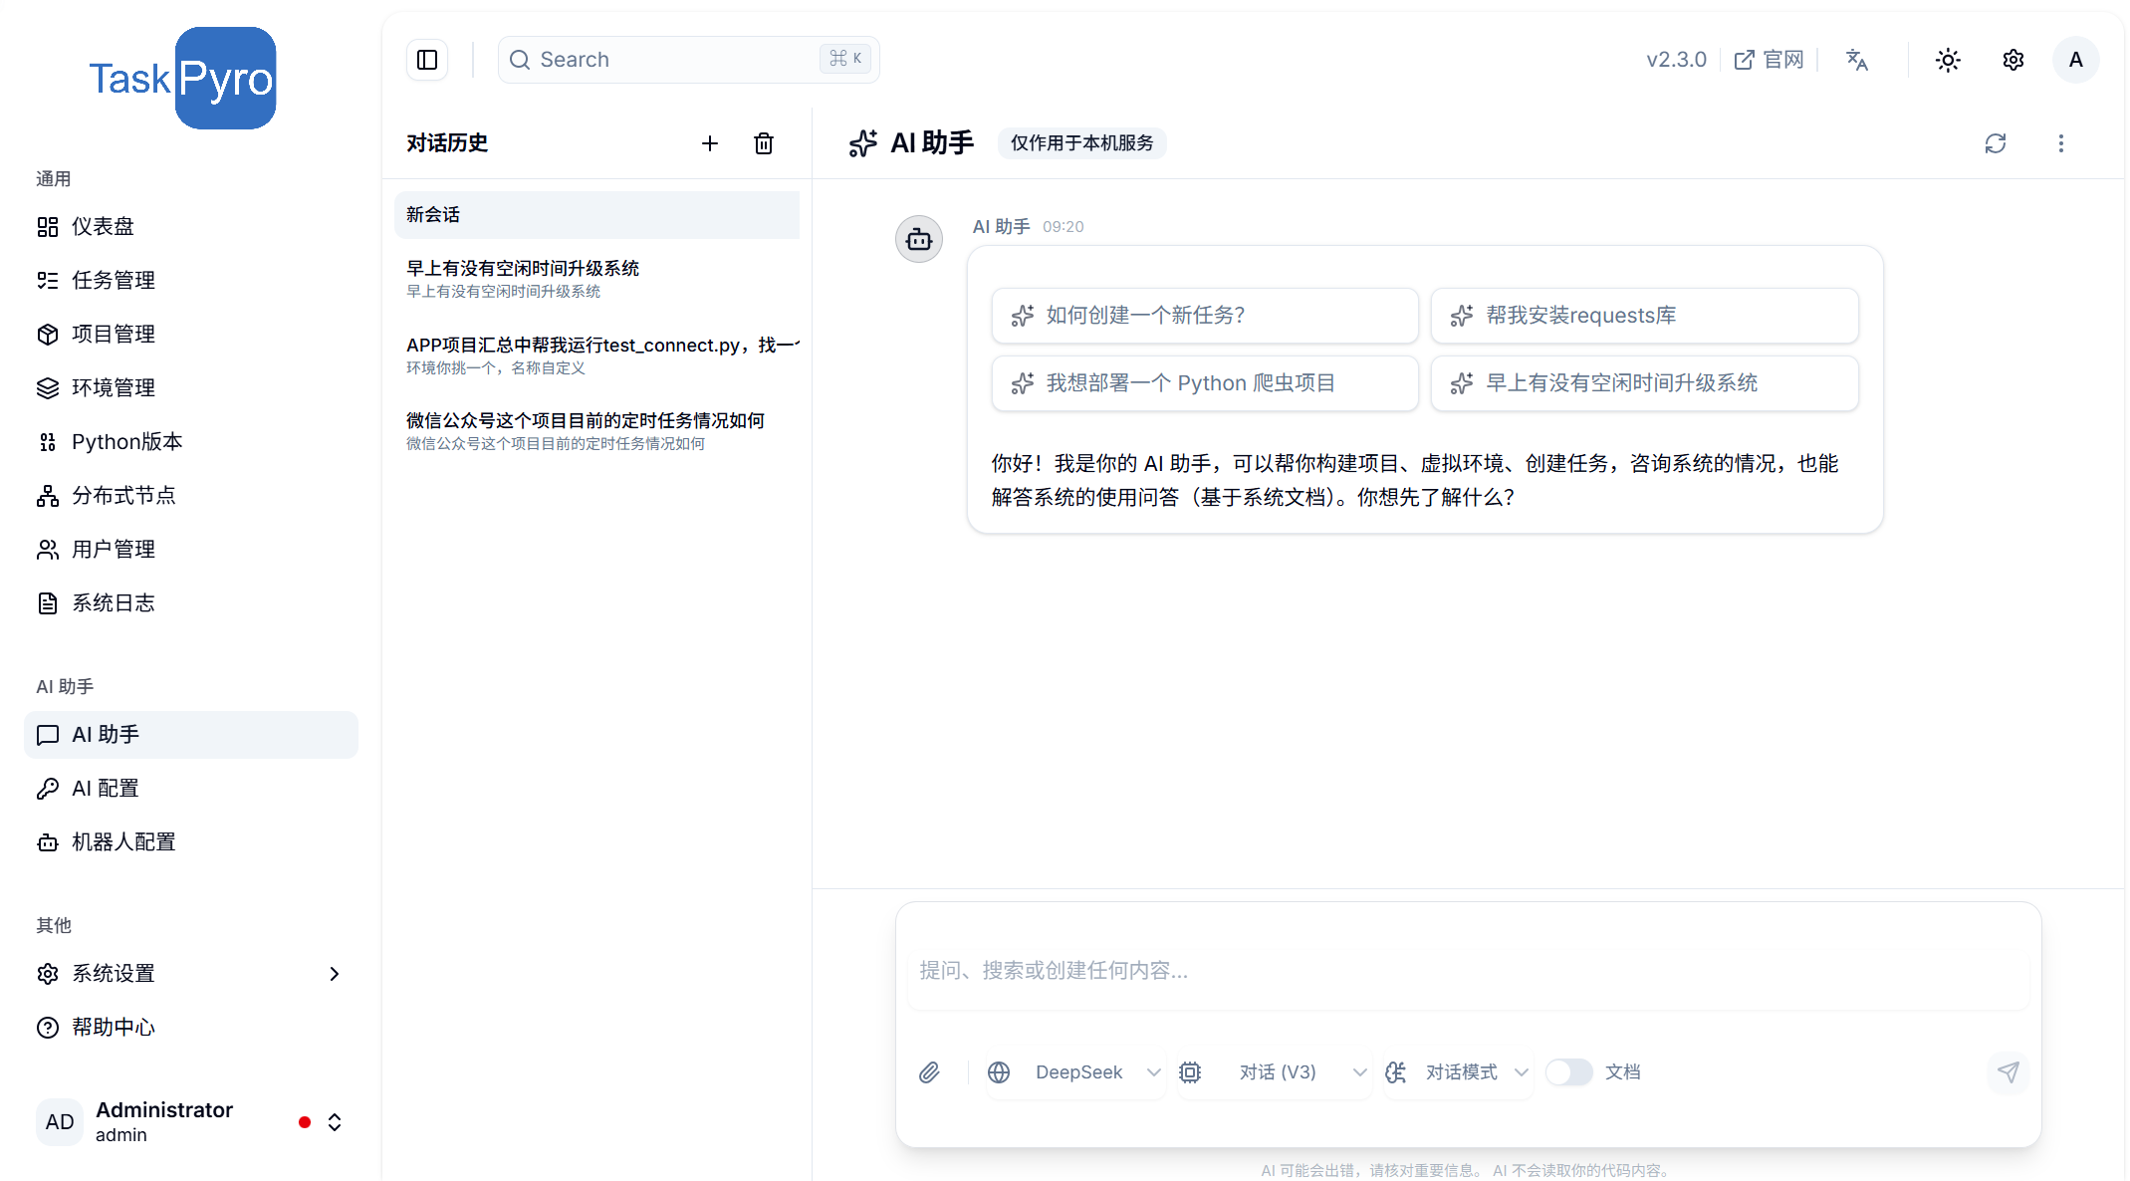Attach a file with the paperclip icon
Viewport: 2130px width, 1181px height.
(x=930, y=1072)
